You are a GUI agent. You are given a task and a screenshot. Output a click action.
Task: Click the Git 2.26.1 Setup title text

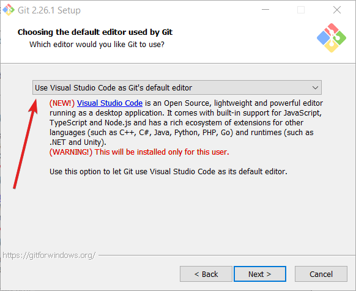(x=49, y=10)
